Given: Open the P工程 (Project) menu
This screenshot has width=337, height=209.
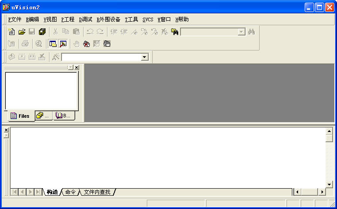Looking at the screenshot, I should (68, 19).
